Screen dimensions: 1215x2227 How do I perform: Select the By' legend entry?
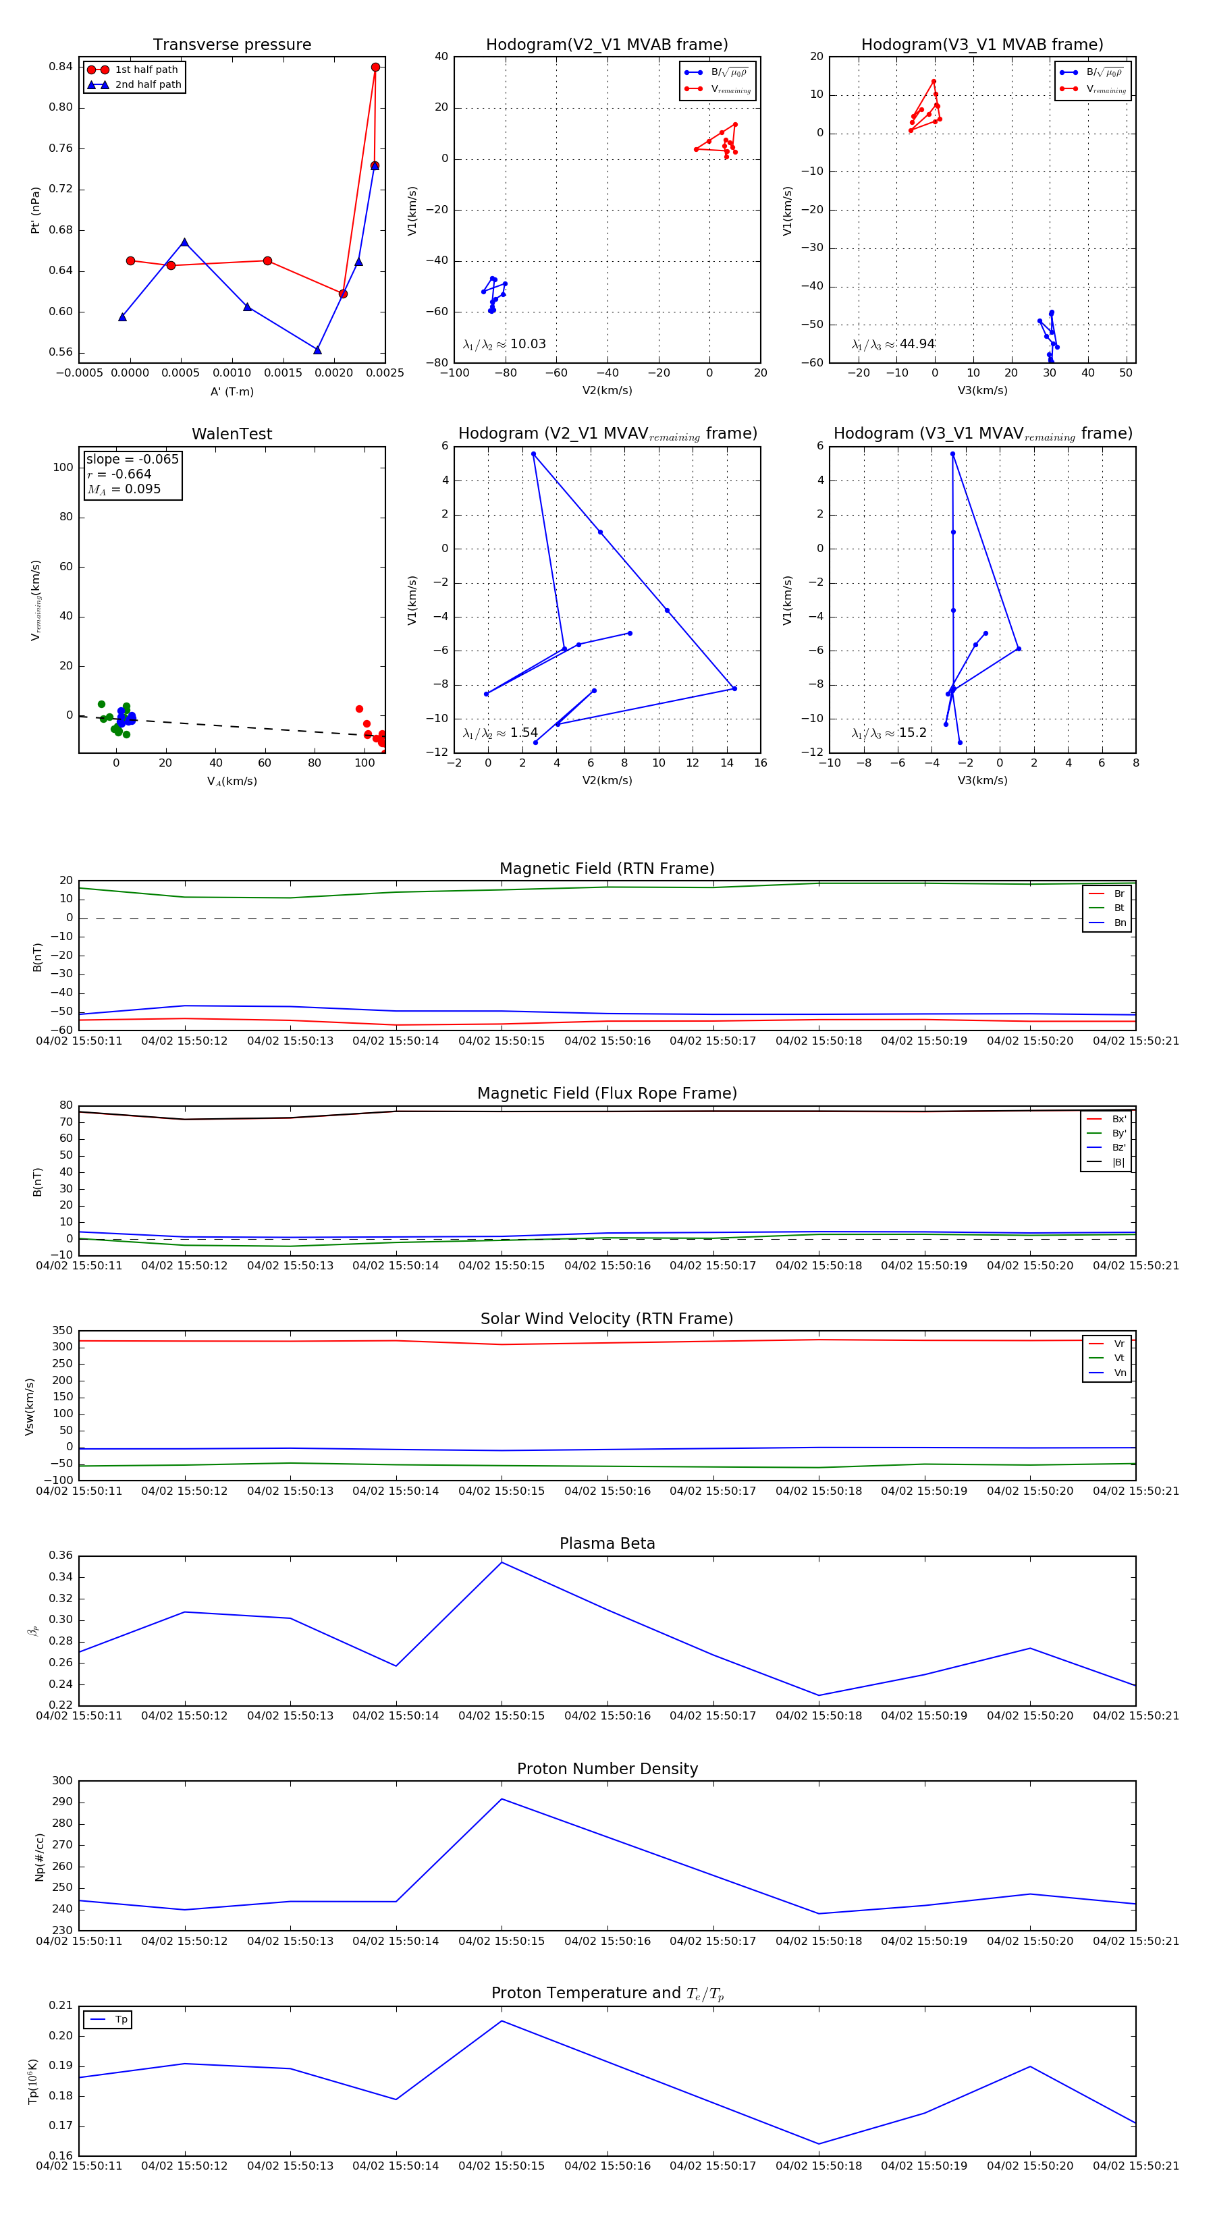(x=1106, y=1132)
